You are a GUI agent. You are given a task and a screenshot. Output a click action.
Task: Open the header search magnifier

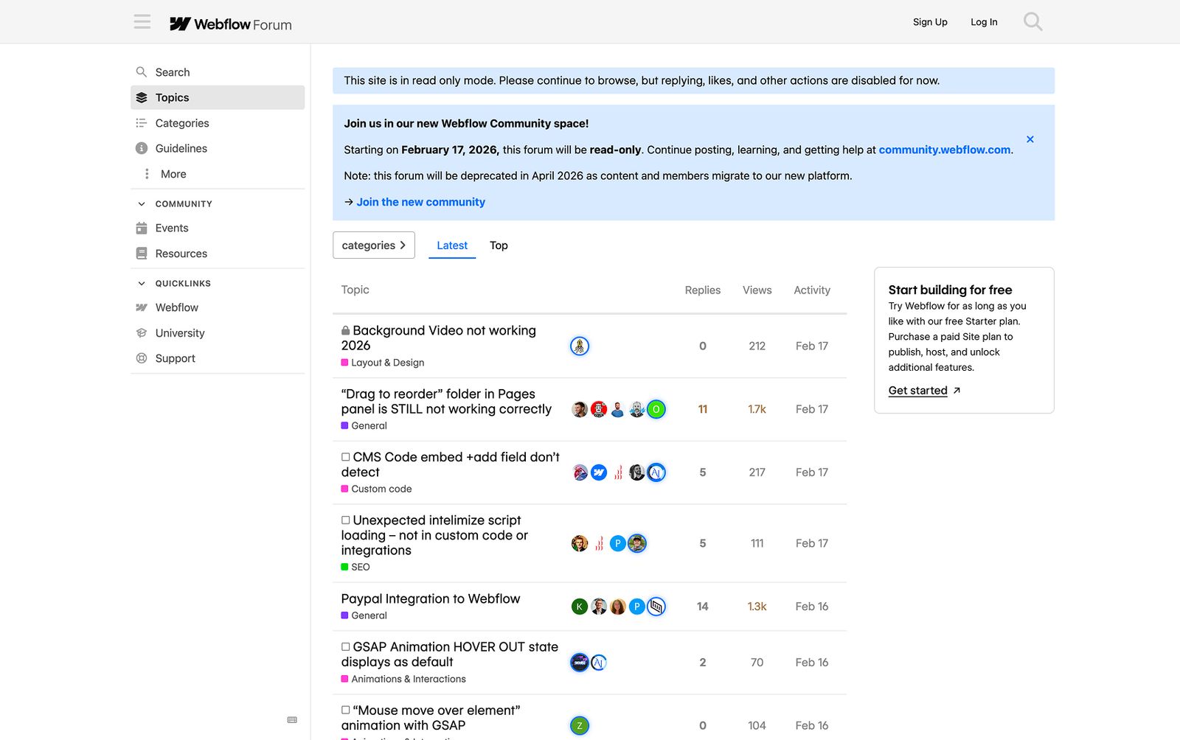(1032, 22)
